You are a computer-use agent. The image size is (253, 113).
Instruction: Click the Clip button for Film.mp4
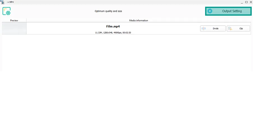click(238, 28)
